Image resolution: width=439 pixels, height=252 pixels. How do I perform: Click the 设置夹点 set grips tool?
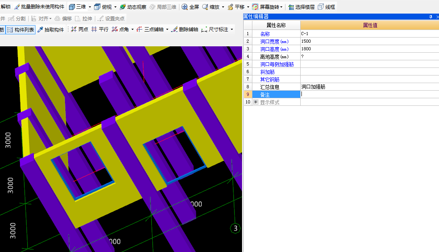(x=111, y=18)
